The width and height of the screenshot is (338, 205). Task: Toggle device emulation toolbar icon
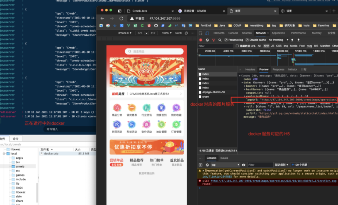tap(207, 33)
